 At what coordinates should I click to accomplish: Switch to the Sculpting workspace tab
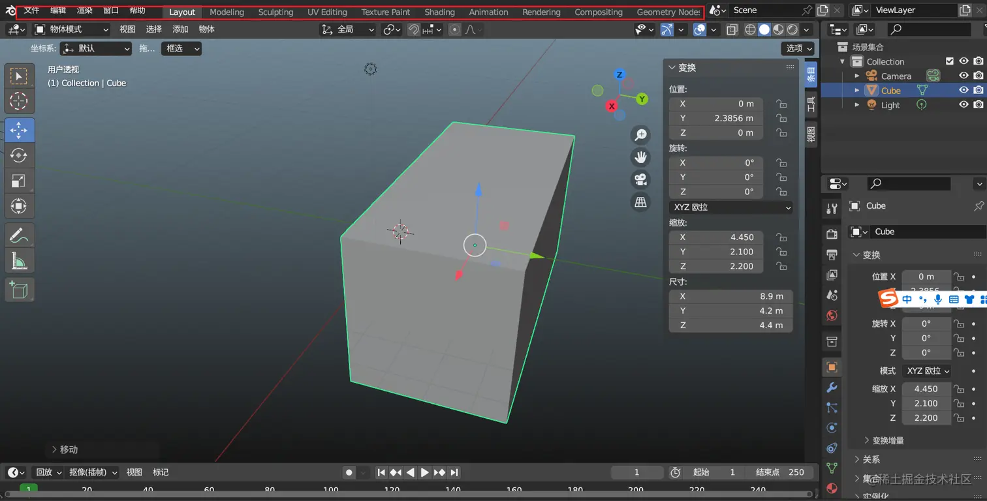[275, 12]
